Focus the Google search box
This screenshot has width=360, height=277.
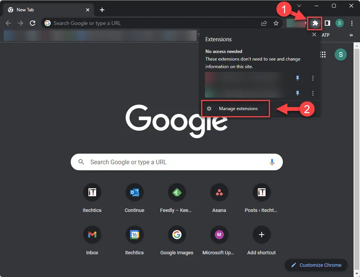(177, 162)
